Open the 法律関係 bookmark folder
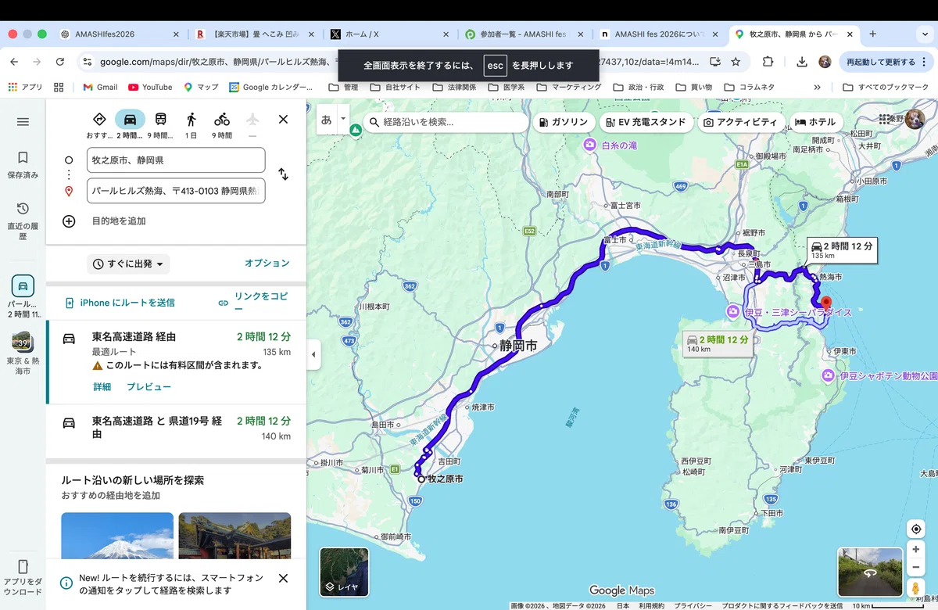Image resolution: width=938 pixels, height=610 pixels. [x=455, y=88]
